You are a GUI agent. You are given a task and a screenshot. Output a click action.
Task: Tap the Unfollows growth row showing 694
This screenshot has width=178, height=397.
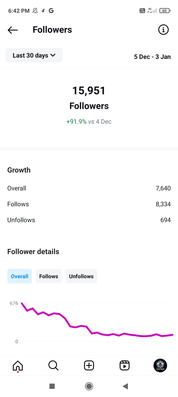(89, 220)
